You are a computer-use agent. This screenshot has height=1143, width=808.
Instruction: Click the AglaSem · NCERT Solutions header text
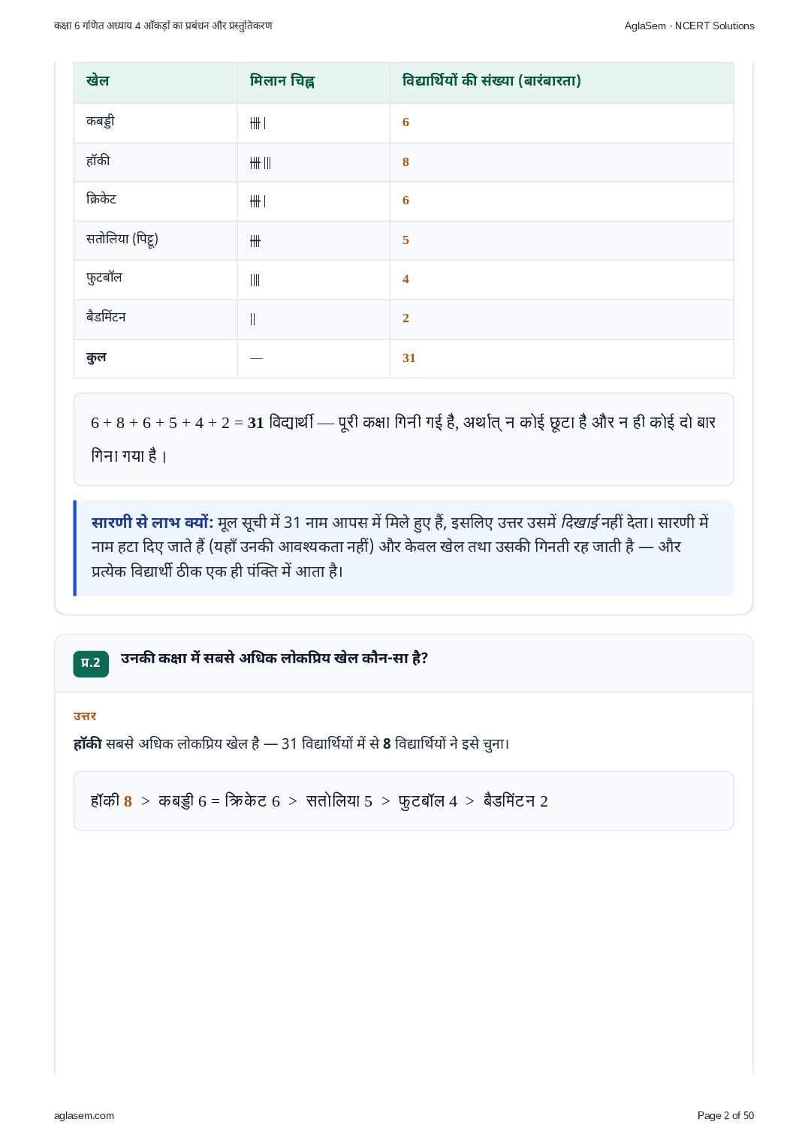(x=689, y=26)
